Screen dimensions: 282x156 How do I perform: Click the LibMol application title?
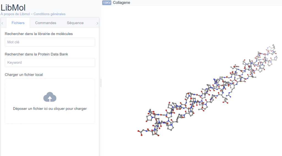[x=13, y=8]
